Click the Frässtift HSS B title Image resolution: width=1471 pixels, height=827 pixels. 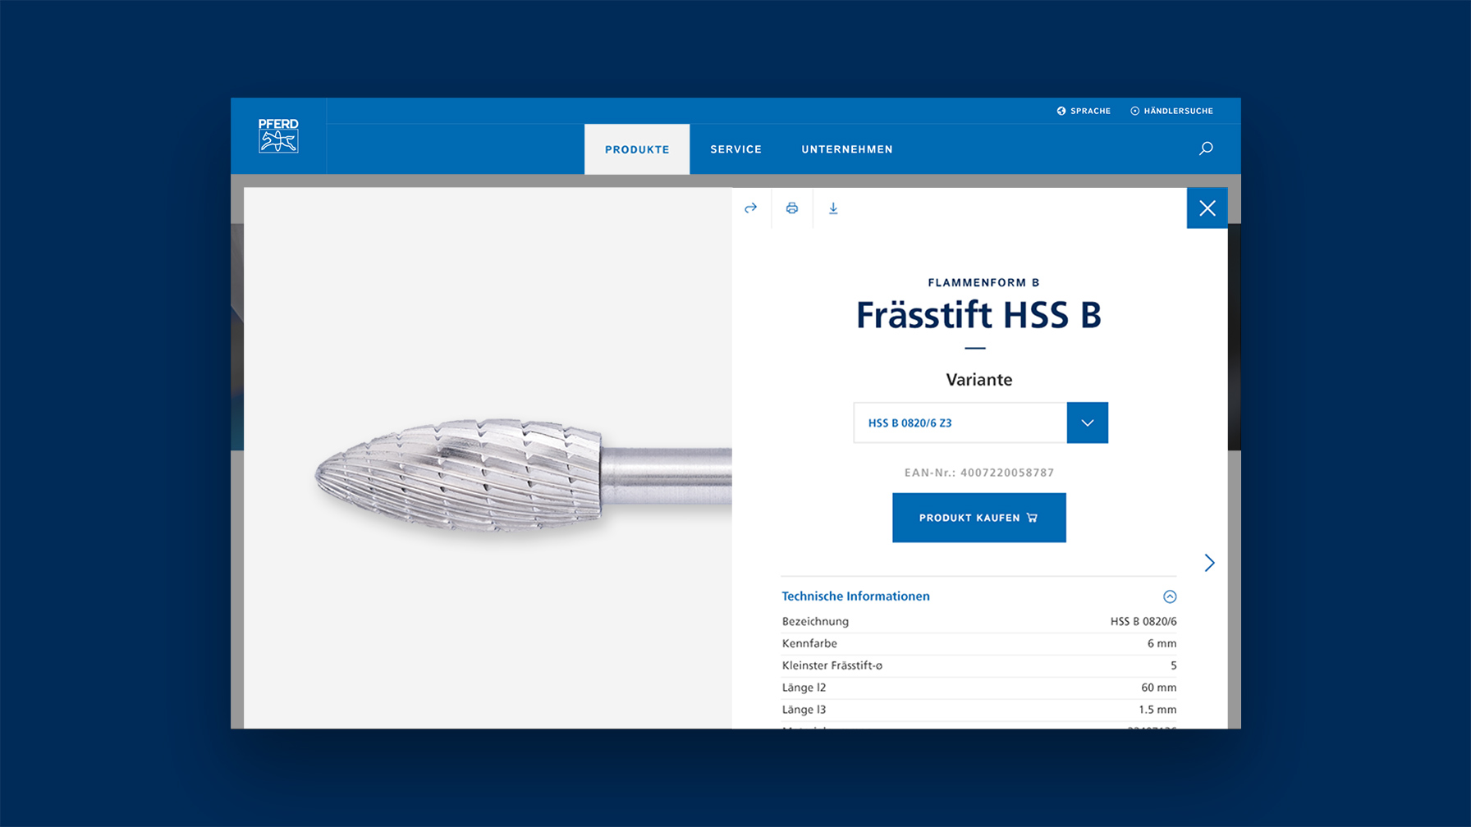(x=978, y=315)
